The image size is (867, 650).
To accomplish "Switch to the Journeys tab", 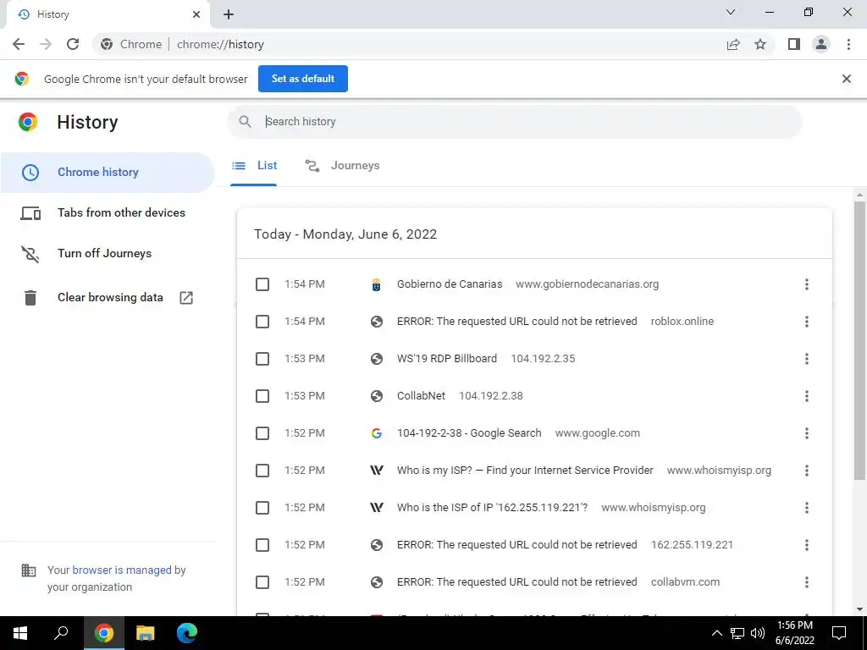I will point(342,165).
